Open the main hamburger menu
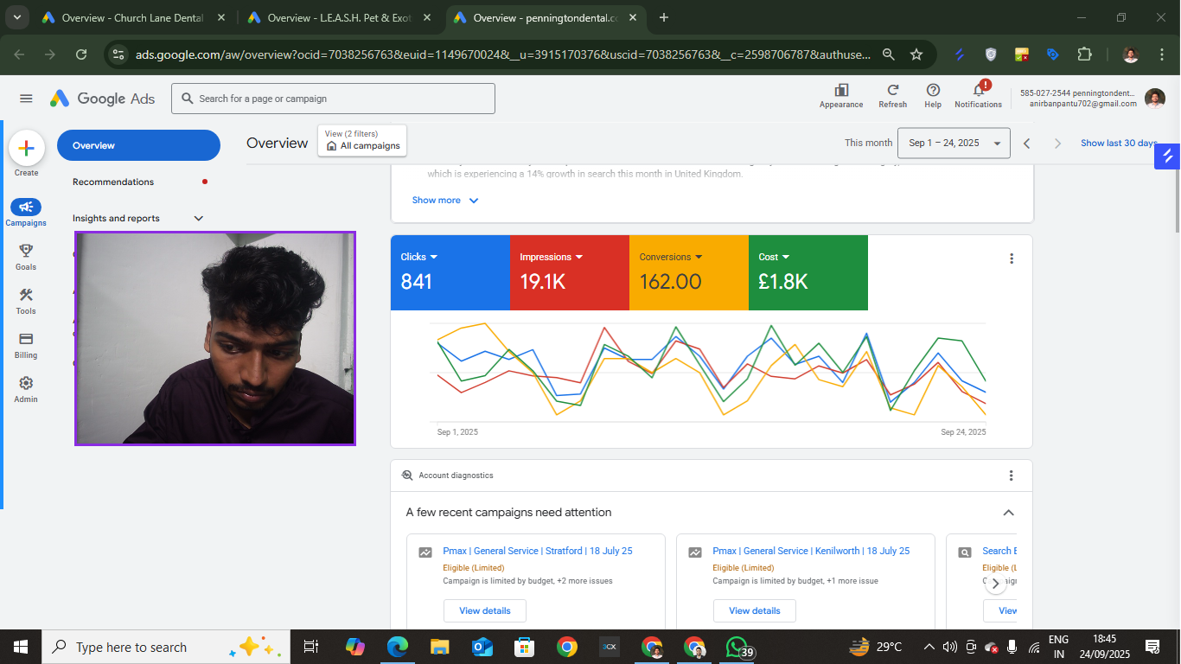Screen dimensions: 1181x664 pos(26,99)
